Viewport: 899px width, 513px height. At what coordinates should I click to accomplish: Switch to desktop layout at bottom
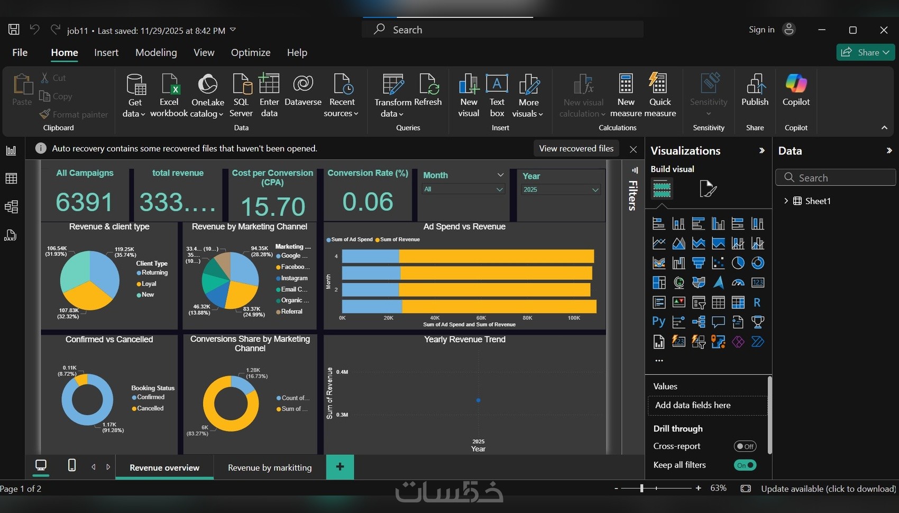[x=41, y=465]
